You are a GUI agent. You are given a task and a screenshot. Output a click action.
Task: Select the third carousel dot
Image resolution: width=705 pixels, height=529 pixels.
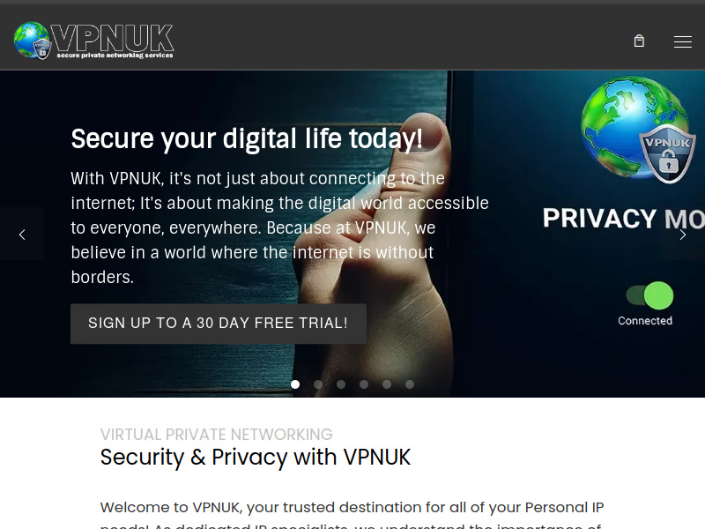click(x=341, y=384)
